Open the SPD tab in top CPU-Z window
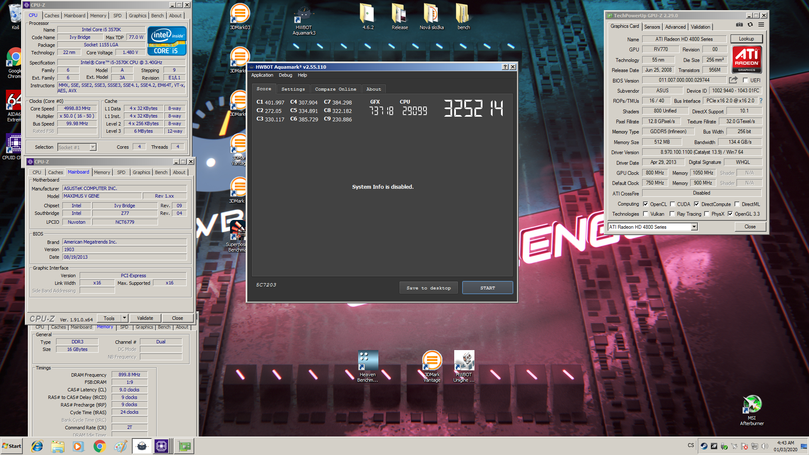The height and width of the screenshot is (455, 809). 117,16
